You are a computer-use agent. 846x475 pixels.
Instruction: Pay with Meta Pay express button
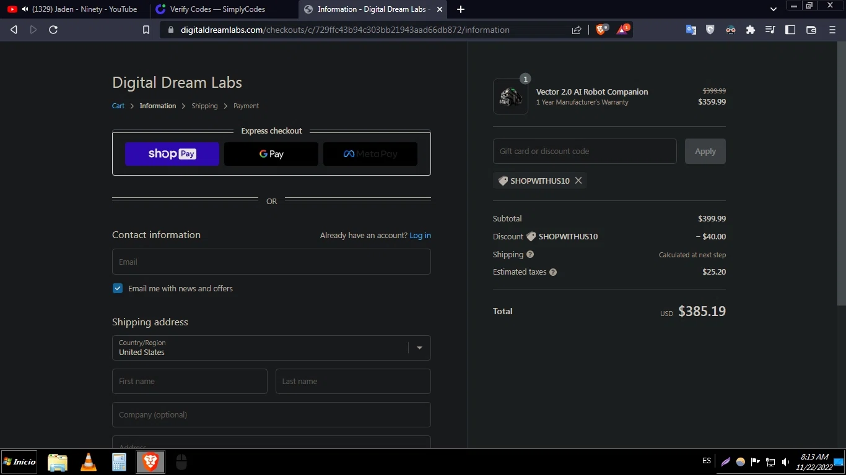coord(370,154)
